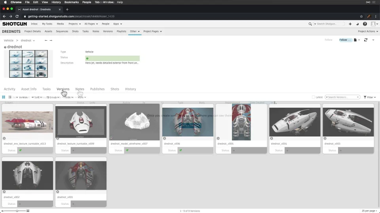
Task: Play drednot_v003 version
Action: coord(325,138)
